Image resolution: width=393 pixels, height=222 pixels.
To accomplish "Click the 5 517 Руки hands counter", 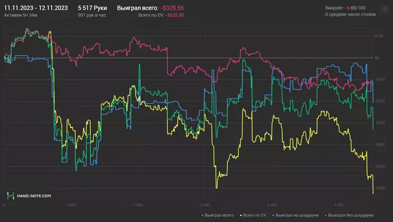I will point(92,8).
